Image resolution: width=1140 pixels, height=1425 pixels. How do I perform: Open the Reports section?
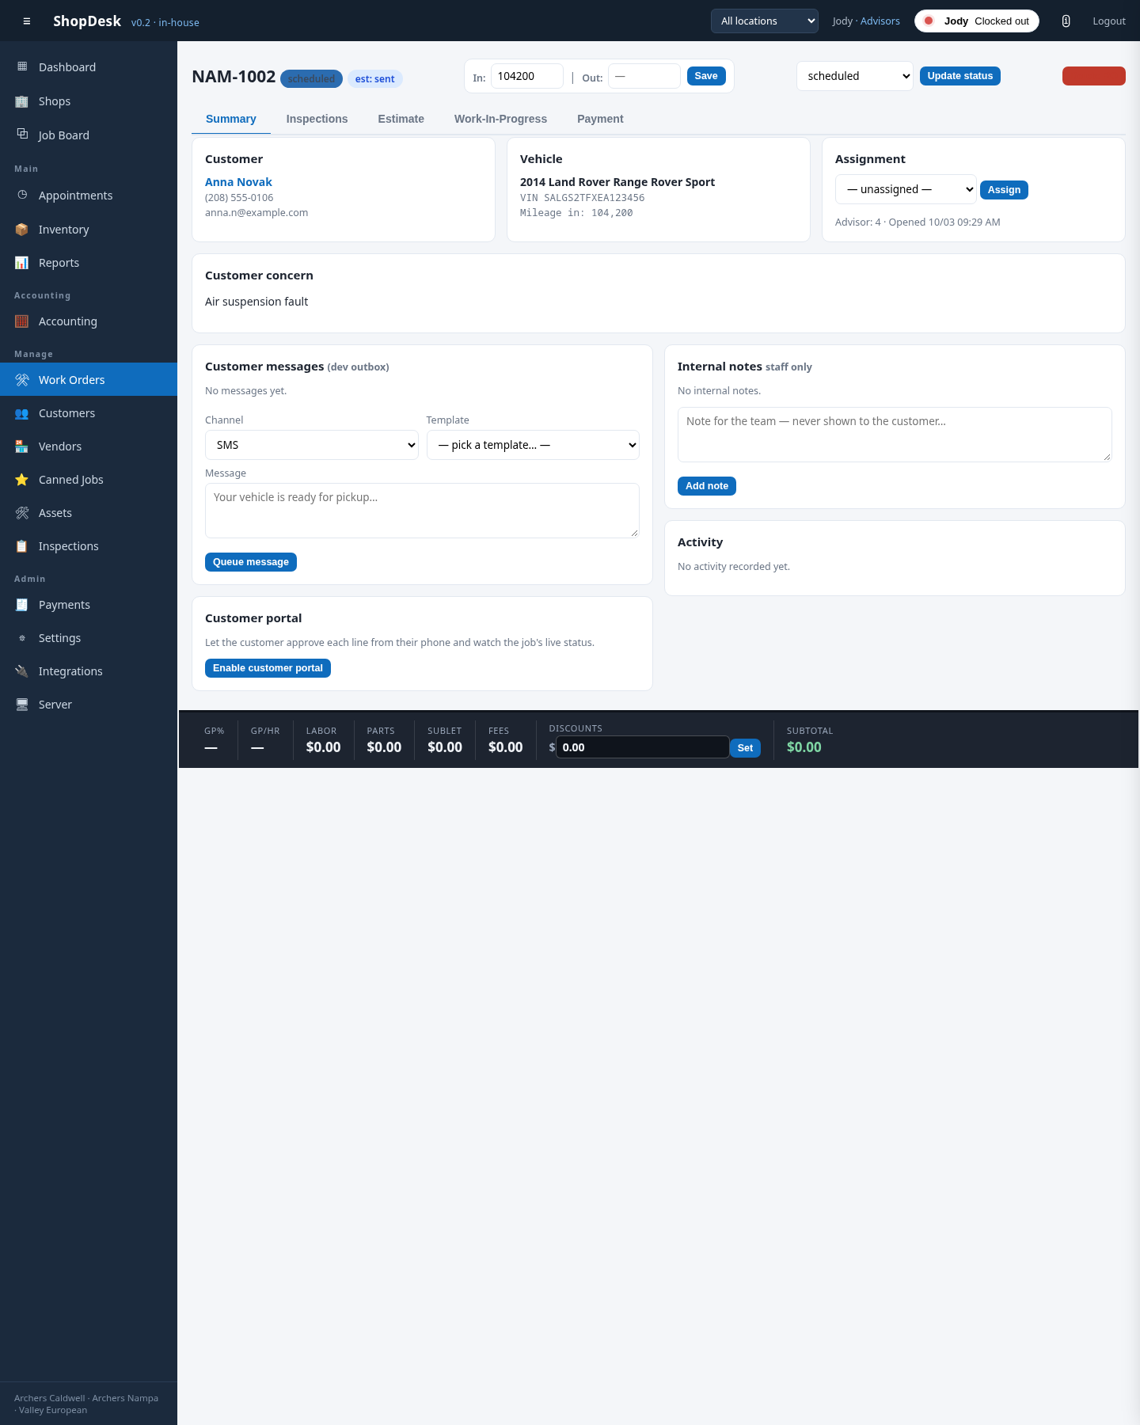(89, 263)
